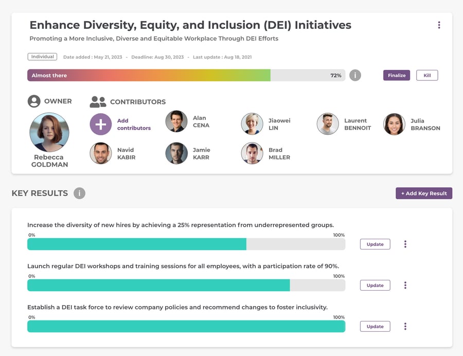Click the Kill button
The height and width of the screenshot is (356, 463).
pos(427,75)
